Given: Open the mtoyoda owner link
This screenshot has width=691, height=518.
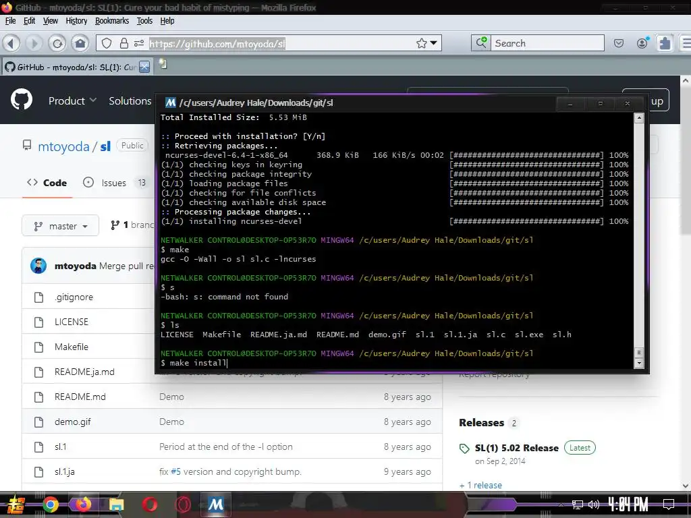Looking at the screenshot, I should (63, 146).
